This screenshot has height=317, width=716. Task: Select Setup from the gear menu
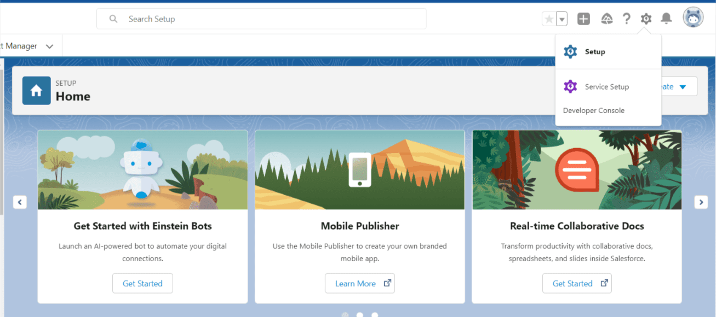click(x=594, y=52)
